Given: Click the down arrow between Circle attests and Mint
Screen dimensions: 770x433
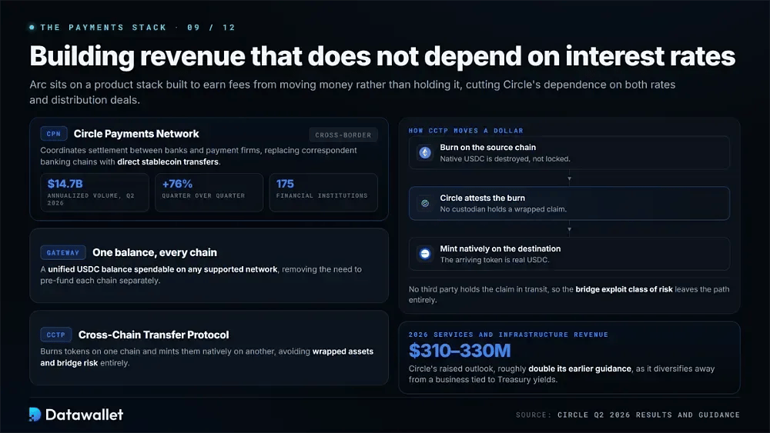Looking at the screenshot, I should point(569,229).
